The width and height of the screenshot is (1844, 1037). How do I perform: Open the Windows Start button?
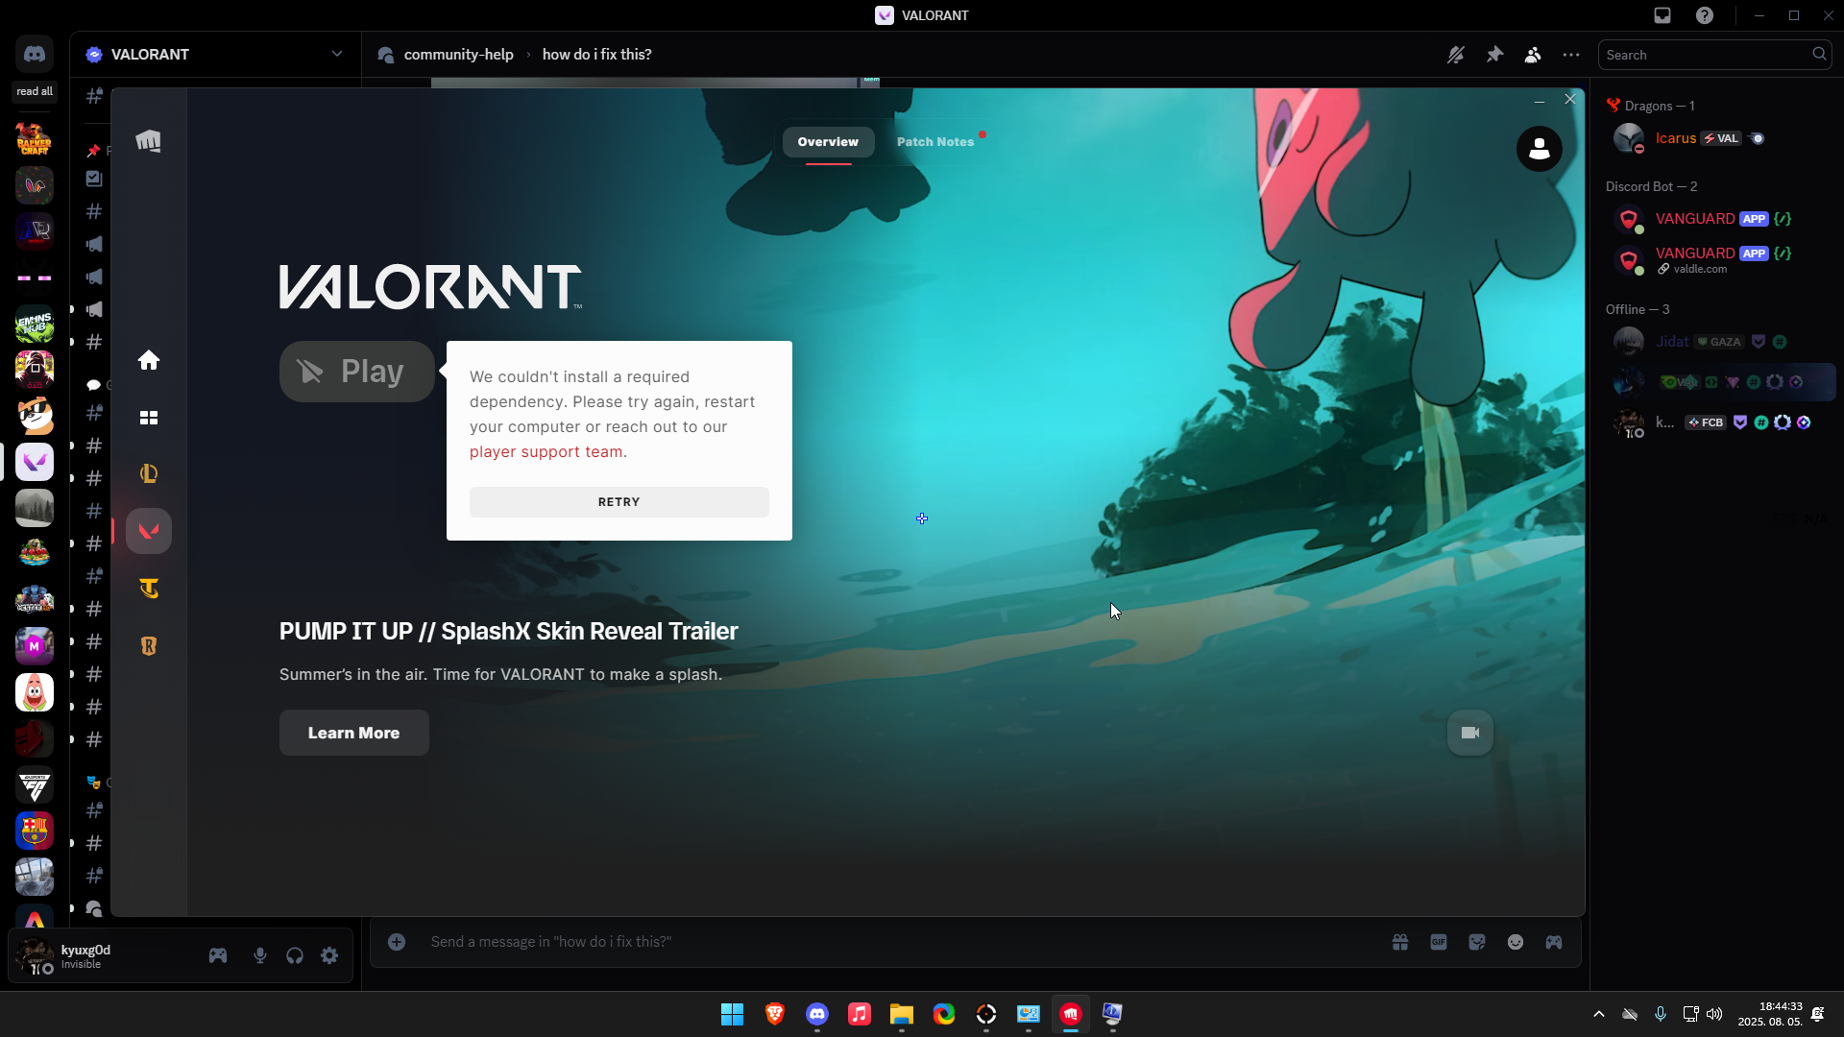pos(732,1014)
